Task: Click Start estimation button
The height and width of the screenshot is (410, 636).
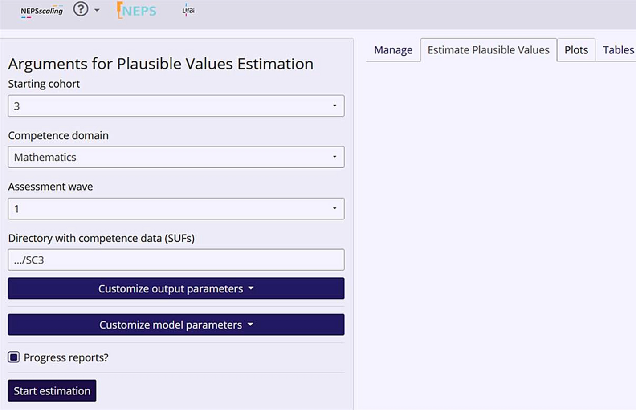Action: (52, 390)
